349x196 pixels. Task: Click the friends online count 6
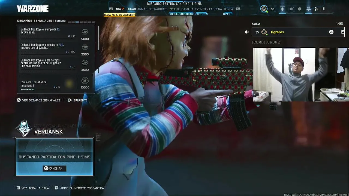(x=324, y=9)
